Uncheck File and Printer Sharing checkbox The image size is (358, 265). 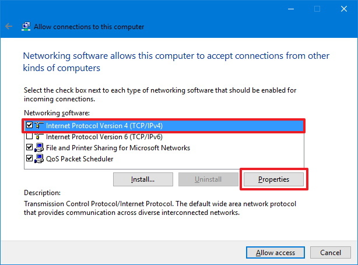pyautogui.click(x=30, y=147)
